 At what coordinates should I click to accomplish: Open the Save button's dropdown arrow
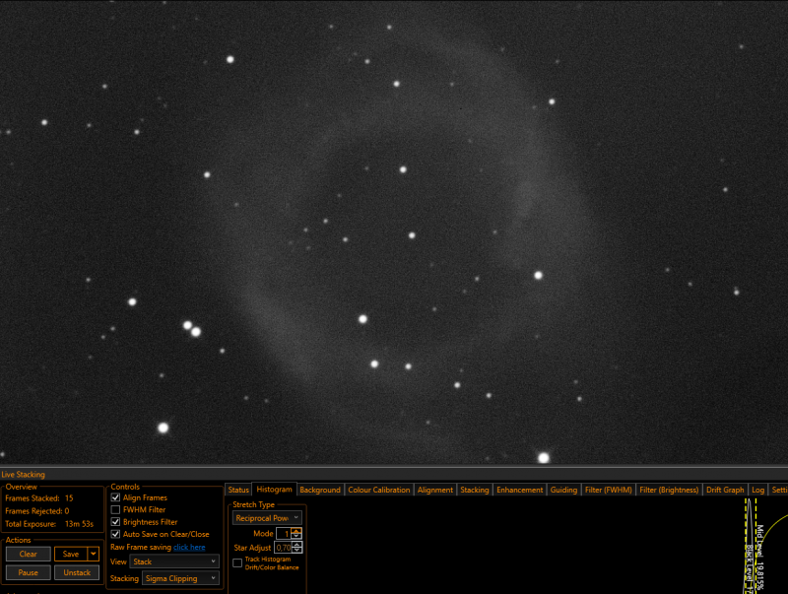(94, 554)
